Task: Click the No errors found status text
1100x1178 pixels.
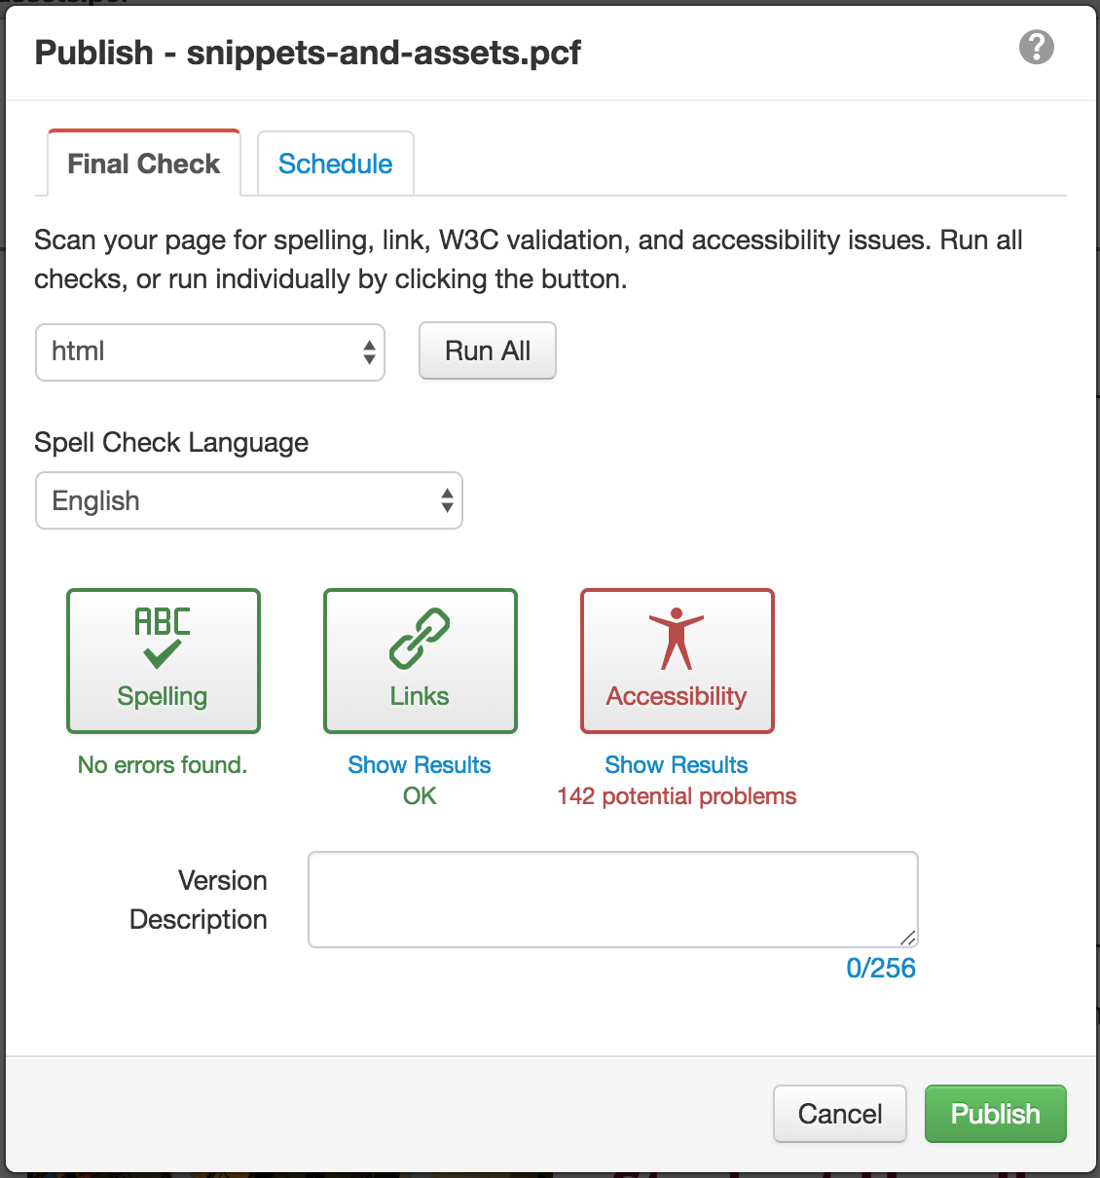Action: coord(163,765)
